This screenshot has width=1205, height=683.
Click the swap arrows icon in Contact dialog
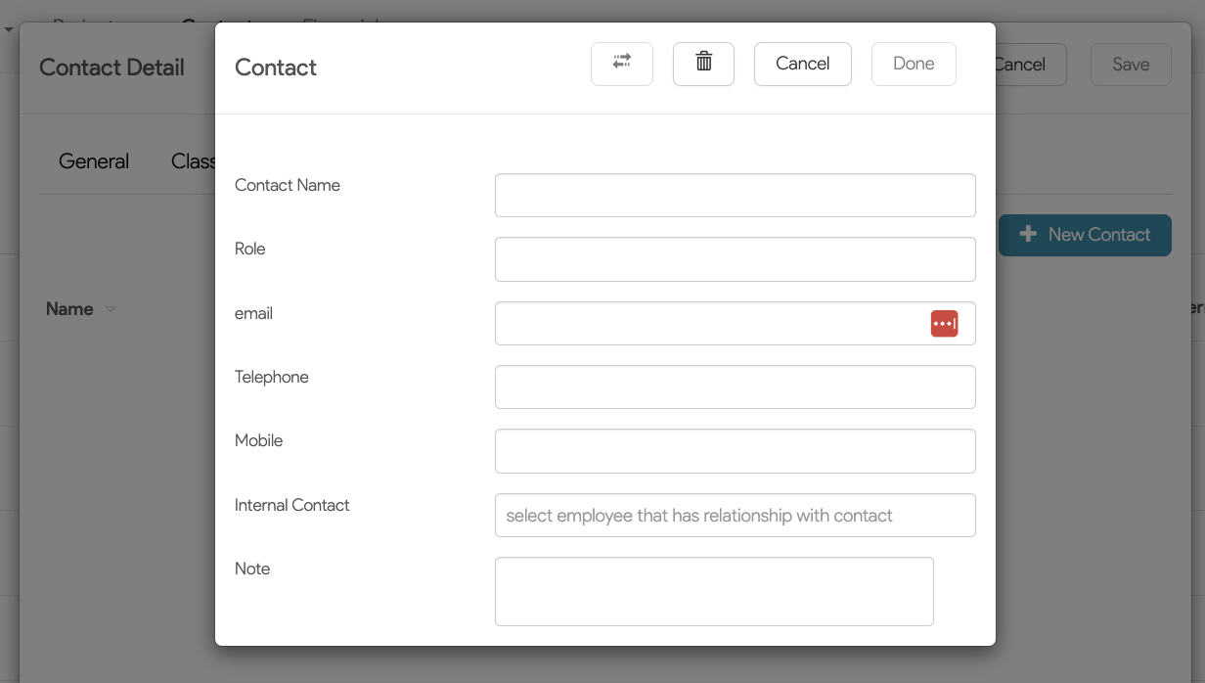tap(621, 64)
